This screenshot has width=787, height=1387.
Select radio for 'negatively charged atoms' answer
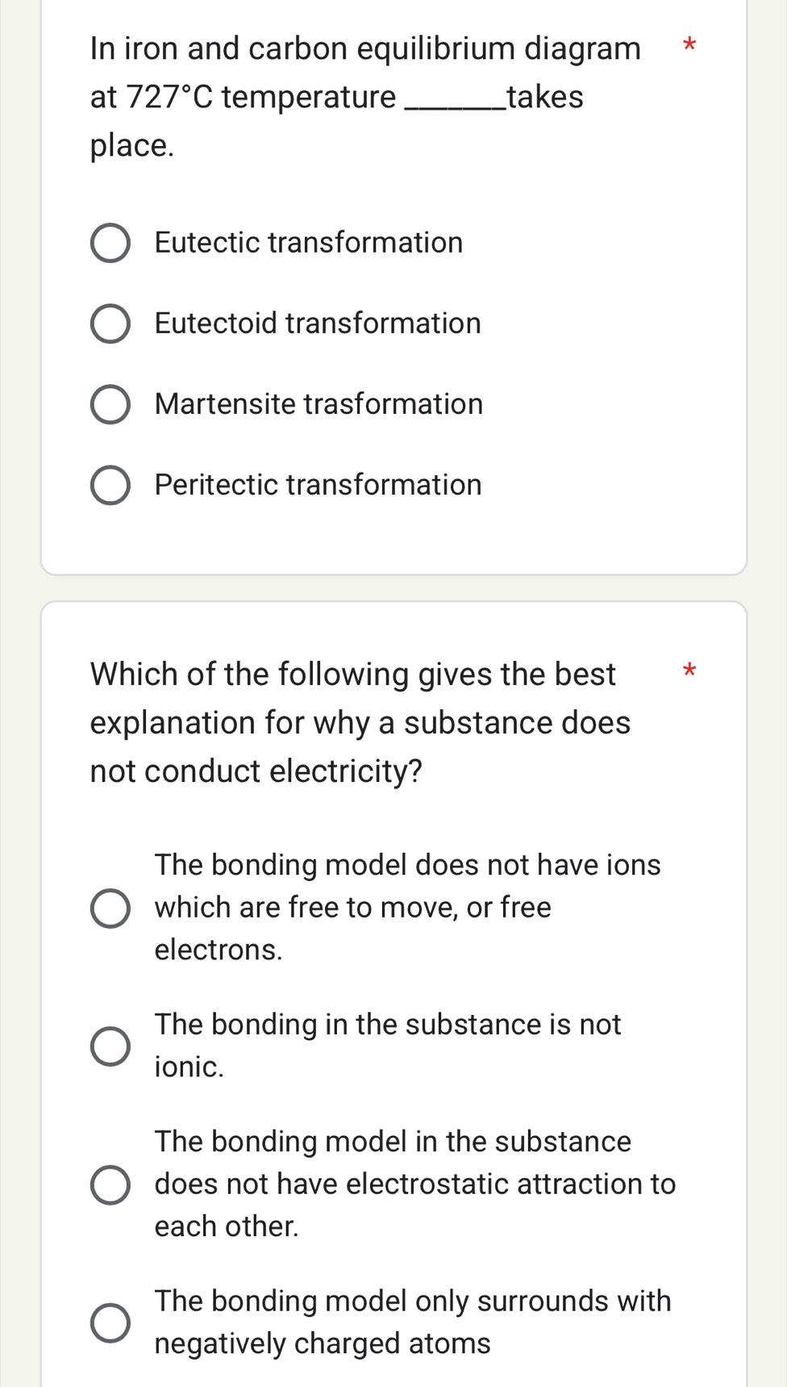110,1323
